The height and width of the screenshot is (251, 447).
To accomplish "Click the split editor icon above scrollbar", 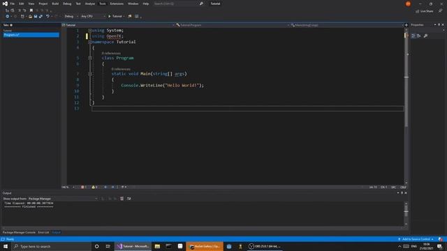I will point(406,25).
